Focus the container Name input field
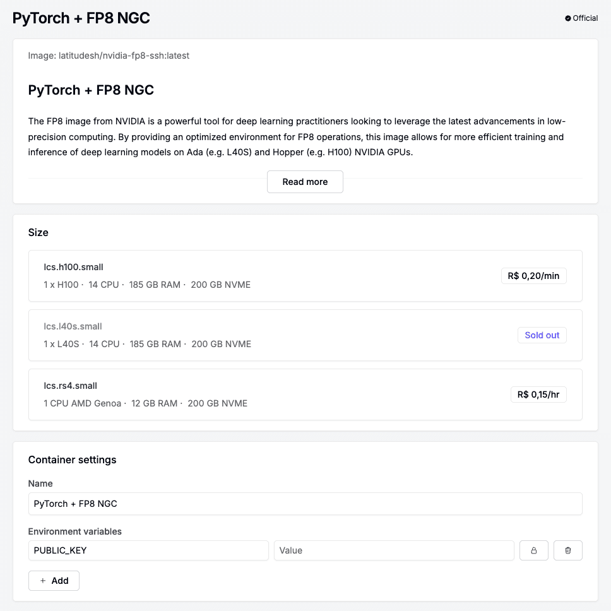Viewport: 611px width, 611px height. [305, 504]
